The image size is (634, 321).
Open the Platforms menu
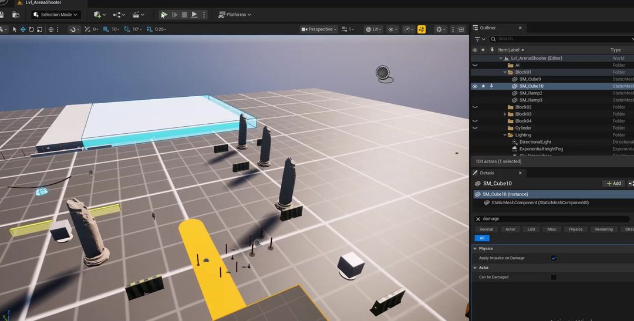click(234, 15)
